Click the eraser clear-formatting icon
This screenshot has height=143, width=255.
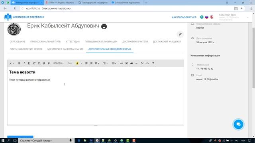49,64
